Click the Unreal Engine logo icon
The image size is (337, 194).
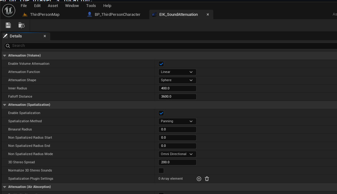[x=9, y=11]
